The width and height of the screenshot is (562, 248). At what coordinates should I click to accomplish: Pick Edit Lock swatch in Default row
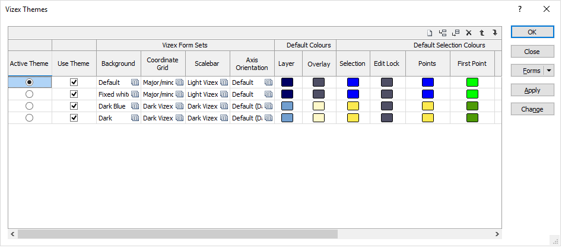[387, 82]
